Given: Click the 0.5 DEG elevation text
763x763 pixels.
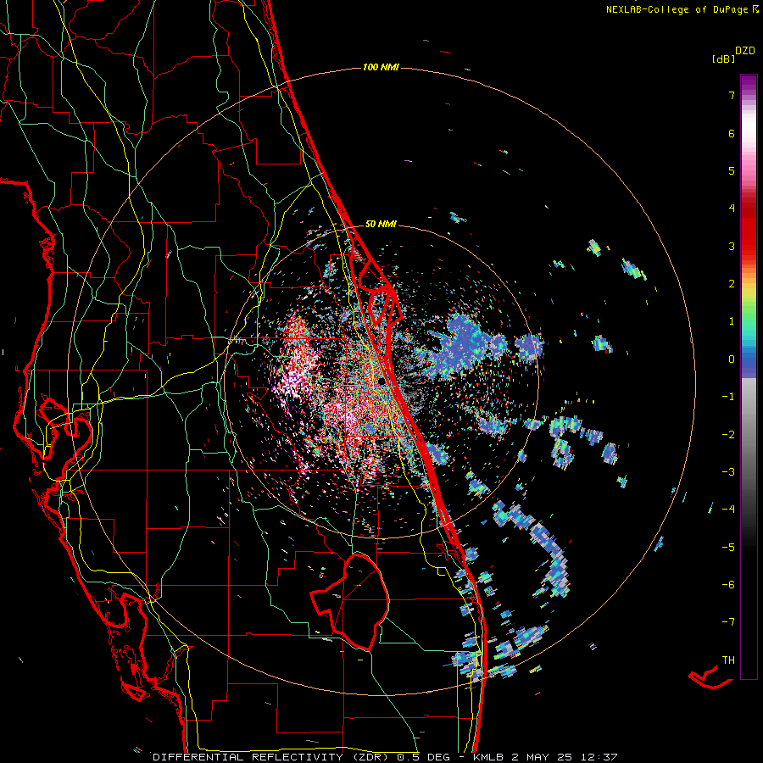Looking at the screenshot, I should point(425,757).
